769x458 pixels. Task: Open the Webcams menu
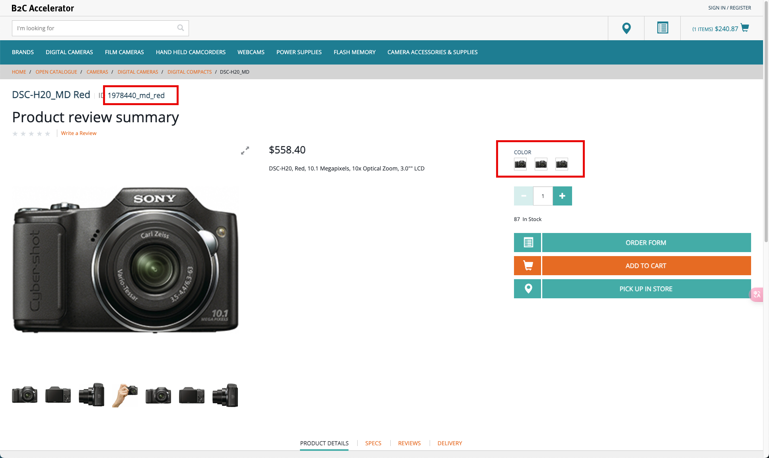click(x=251, y=52)
